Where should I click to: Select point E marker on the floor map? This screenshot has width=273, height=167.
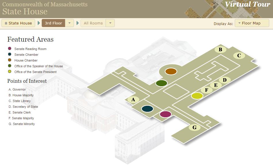pos(216,85)
